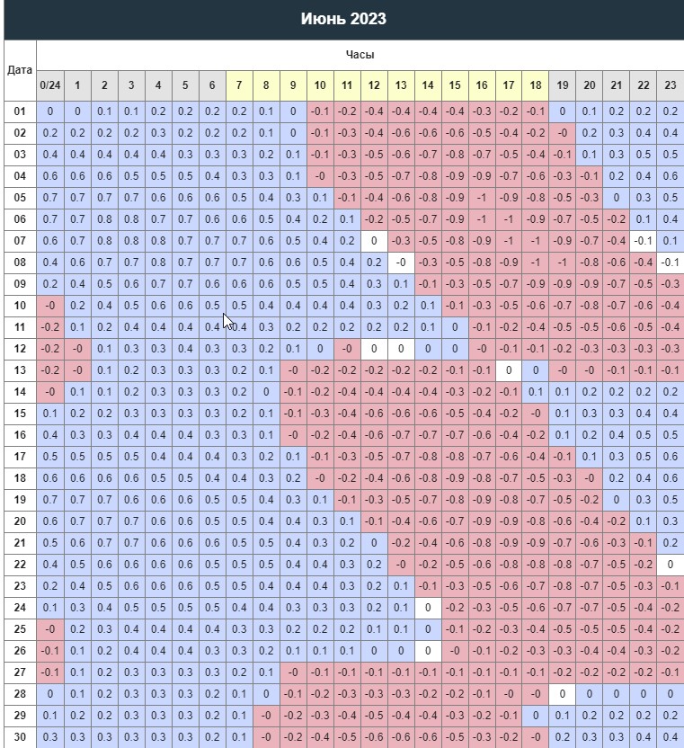
Task: Click white zero cell at date 07, hour 12
Action: click(x=374, y=241)
